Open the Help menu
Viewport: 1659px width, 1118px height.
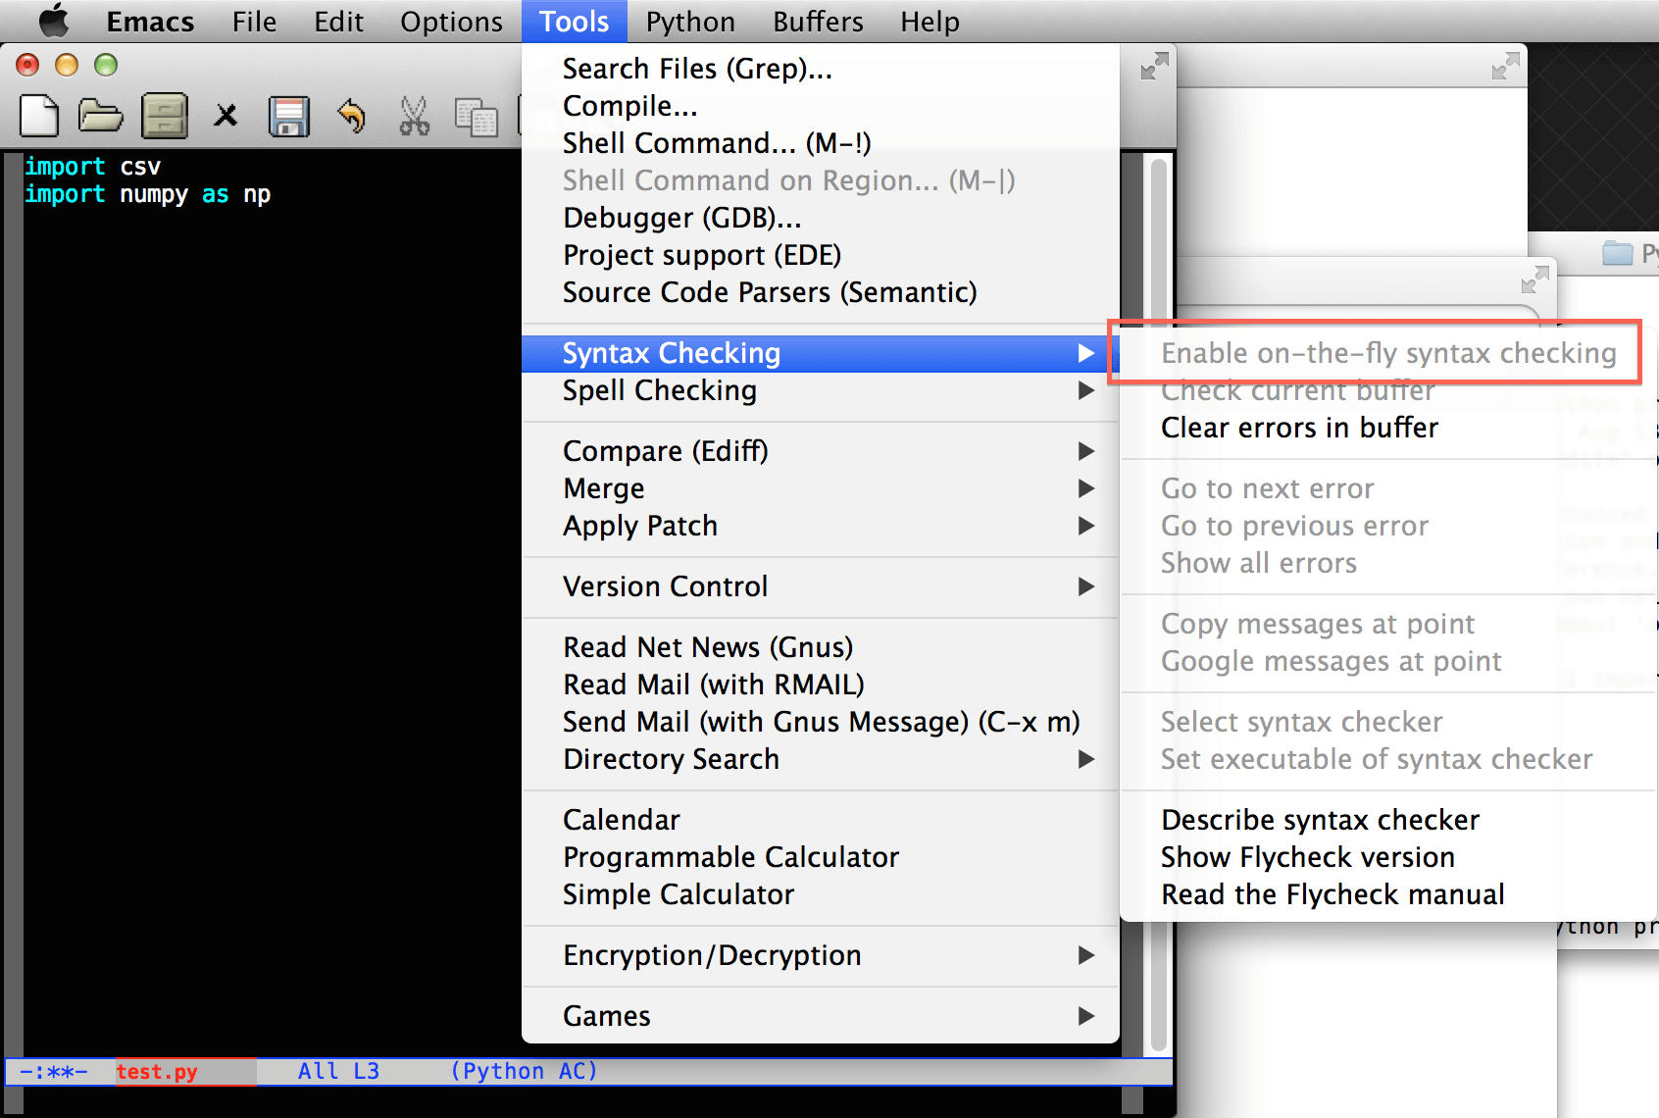point(930,21)
